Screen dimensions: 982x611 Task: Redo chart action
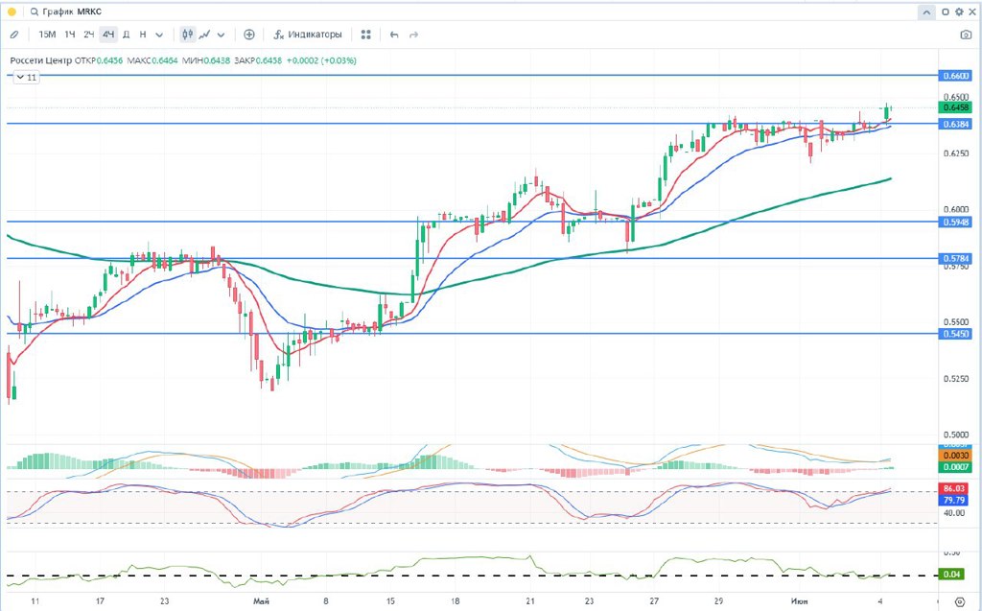coord(414,35)
